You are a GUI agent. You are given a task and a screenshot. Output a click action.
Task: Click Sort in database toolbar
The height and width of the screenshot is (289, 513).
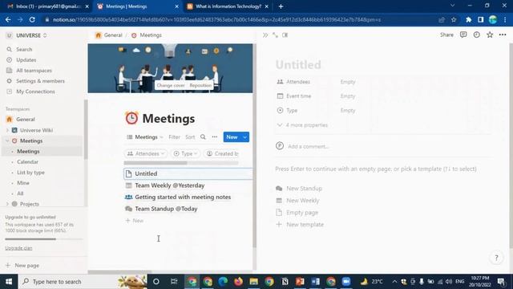(x=190, y=137)
